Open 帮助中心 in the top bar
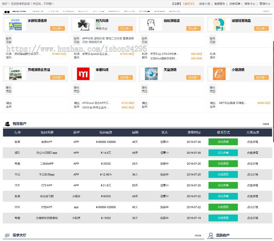 [250, 4]
